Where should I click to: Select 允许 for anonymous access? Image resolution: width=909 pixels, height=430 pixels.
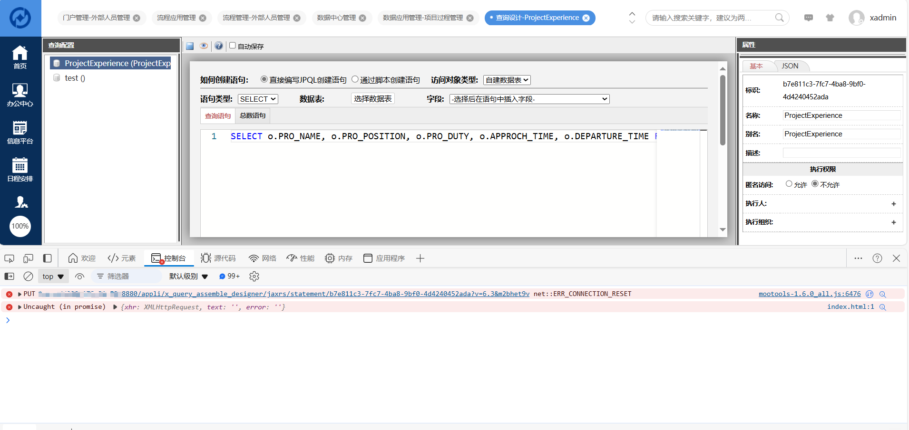click(x=789, y=184)
